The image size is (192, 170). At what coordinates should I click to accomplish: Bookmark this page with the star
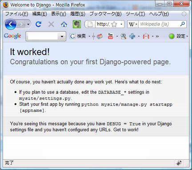[114, 24]
